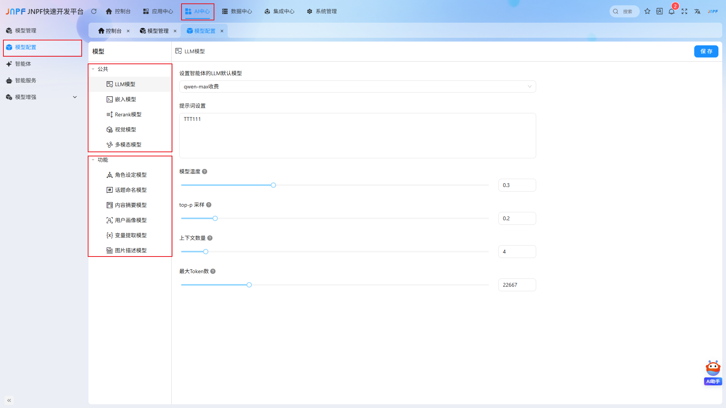Image resolution: width=726 pixels, height=408 pixels.
Task: Click the refresh icon near the platform title
Action: (x=94, y=11)
